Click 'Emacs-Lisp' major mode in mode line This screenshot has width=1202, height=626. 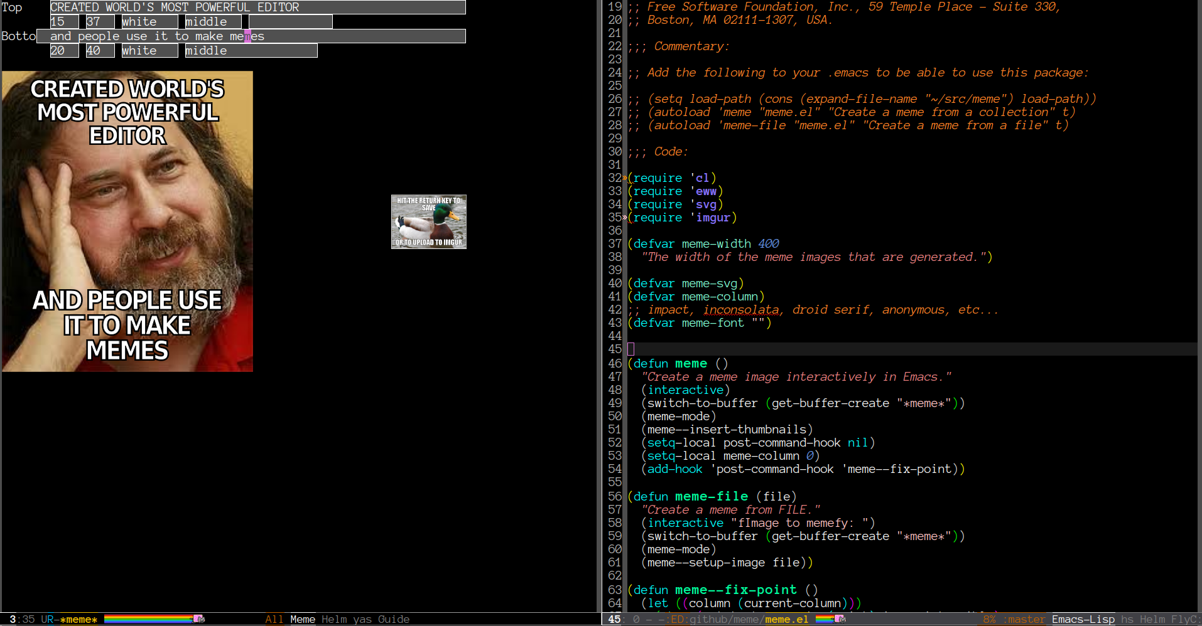pos(1083,620)
